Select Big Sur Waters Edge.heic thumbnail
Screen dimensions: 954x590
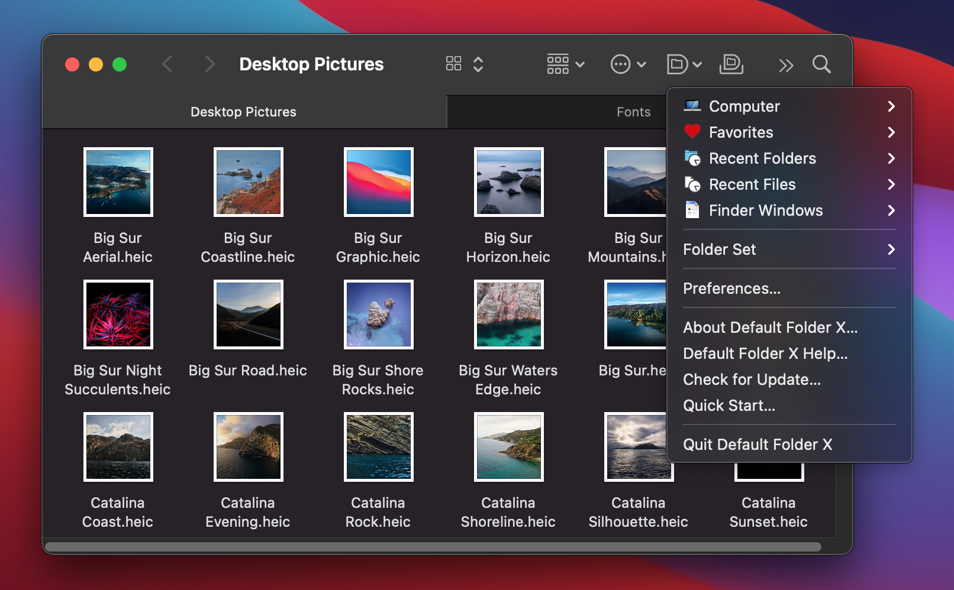click(509, 315)
